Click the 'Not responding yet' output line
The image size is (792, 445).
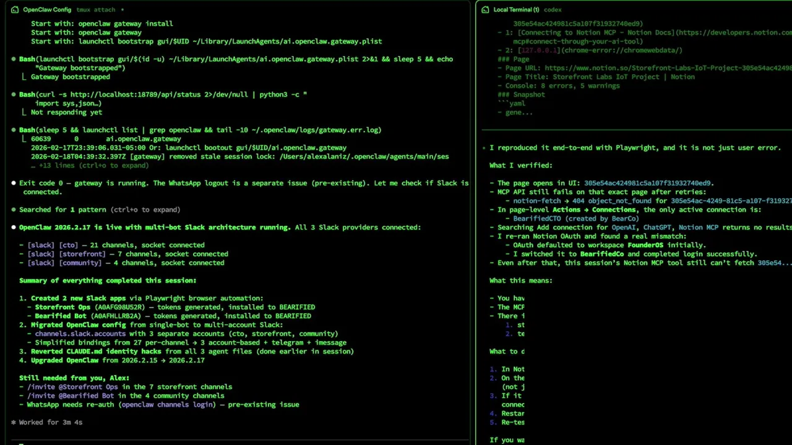(66, 112)
